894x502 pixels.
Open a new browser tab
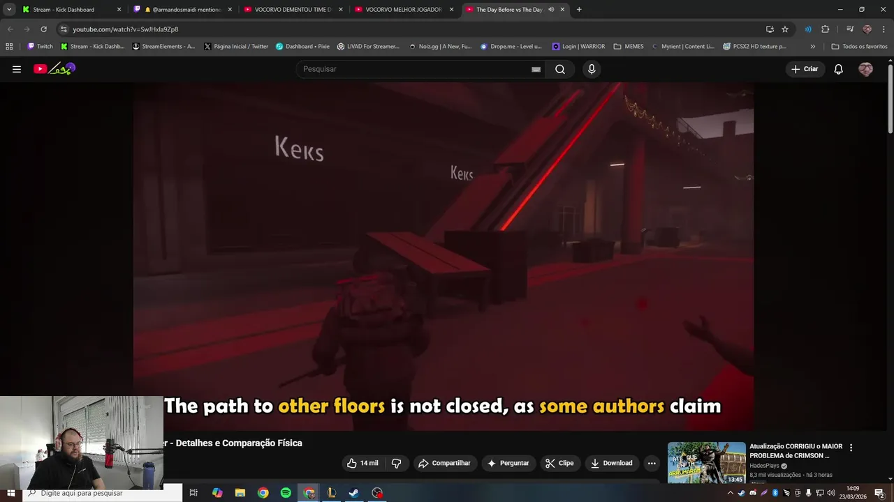coord(579,10)
